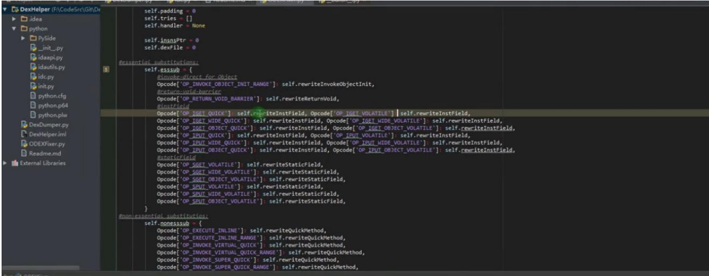The height and width of the screenshot is (276, 709).
Task: Click the project panel horizontal scrollbar
Action: click(40, 268)
